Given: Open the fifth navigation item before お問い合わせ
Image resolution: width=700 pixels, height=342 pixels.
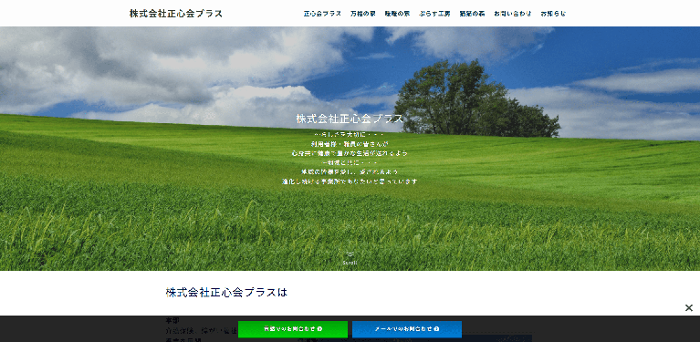Looking at the screenshot, I should [473, 14].
